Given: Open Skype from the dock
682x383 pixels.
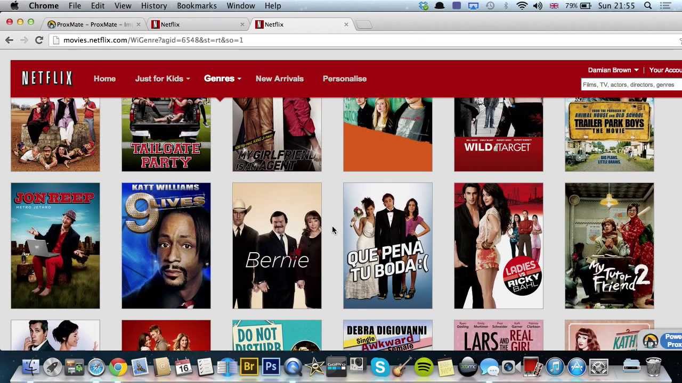Looking at the screenshot, I should click(380, 367).
